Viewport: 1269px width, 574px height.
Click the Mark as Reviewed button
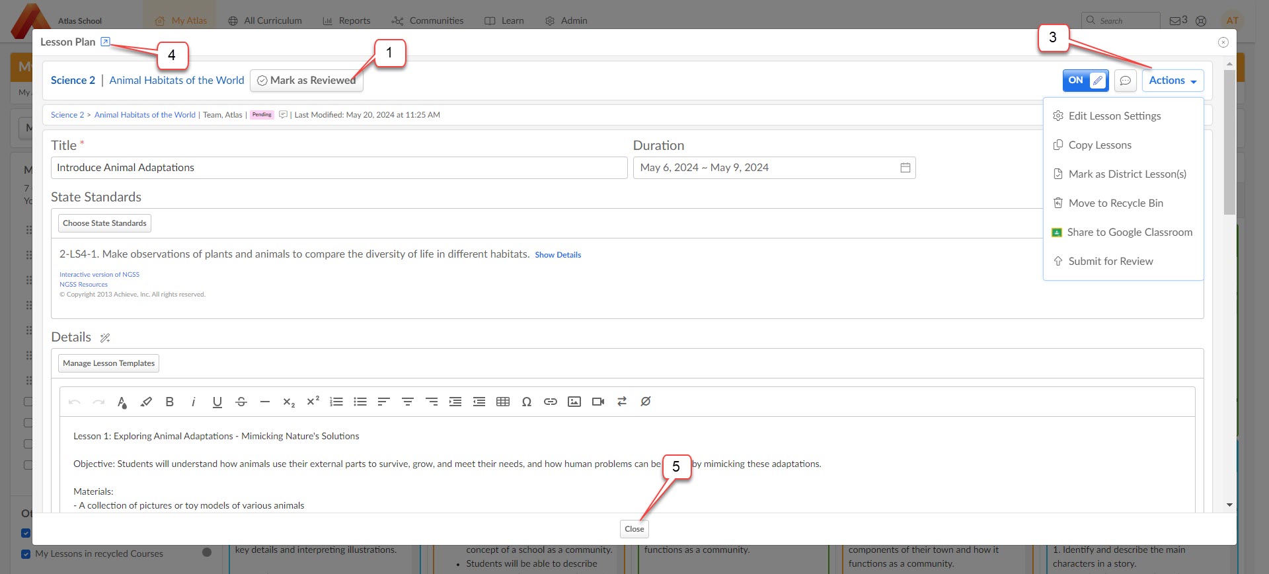[x=307, y=81]
